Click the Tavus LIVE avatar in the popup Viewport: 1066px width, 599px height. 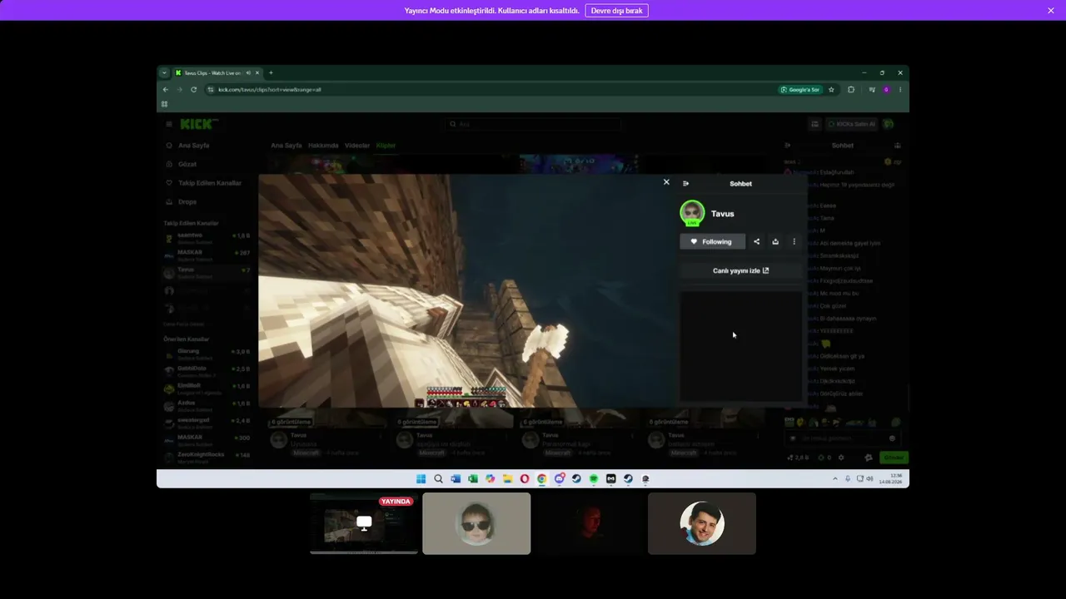(692, 213)
